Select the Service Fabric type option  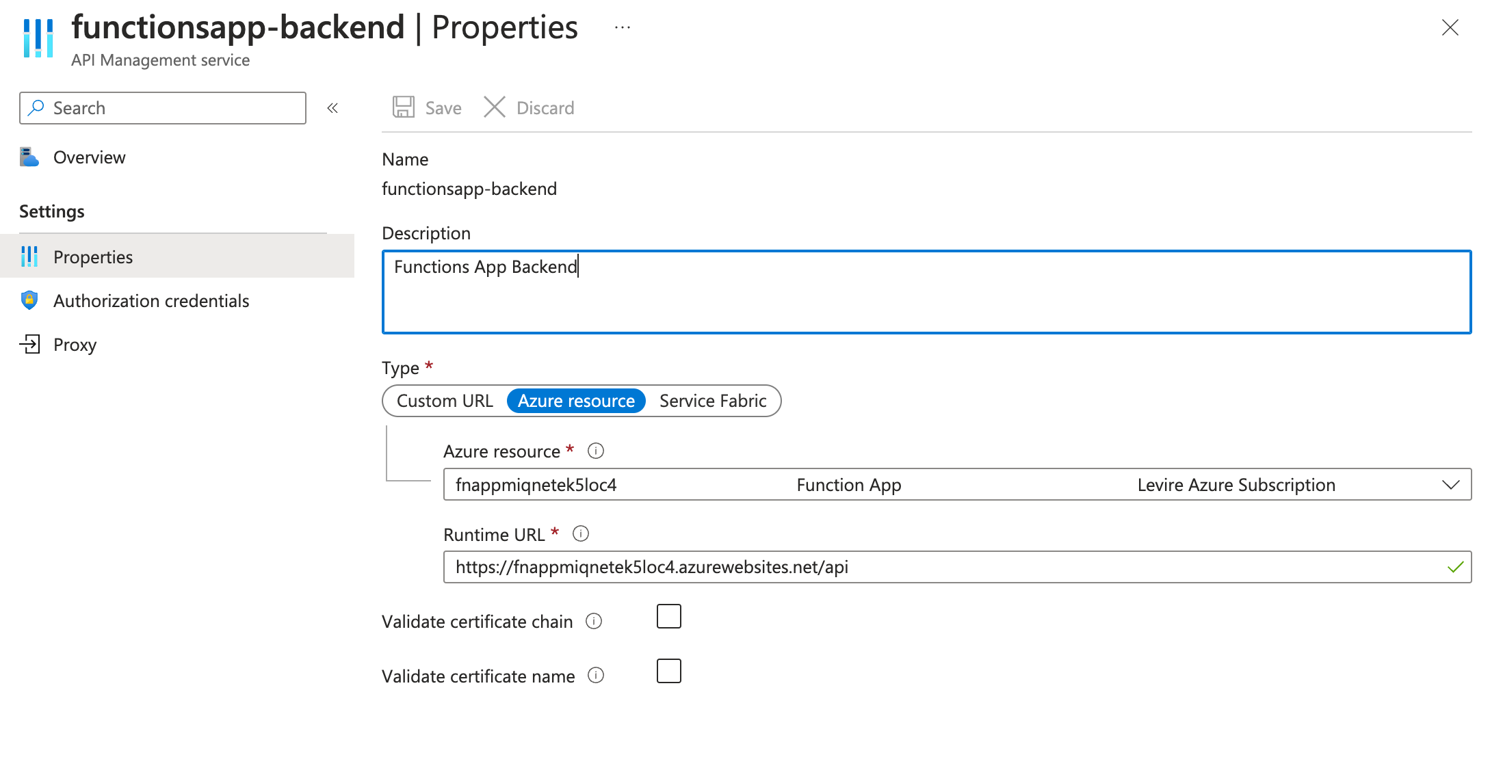713,401
